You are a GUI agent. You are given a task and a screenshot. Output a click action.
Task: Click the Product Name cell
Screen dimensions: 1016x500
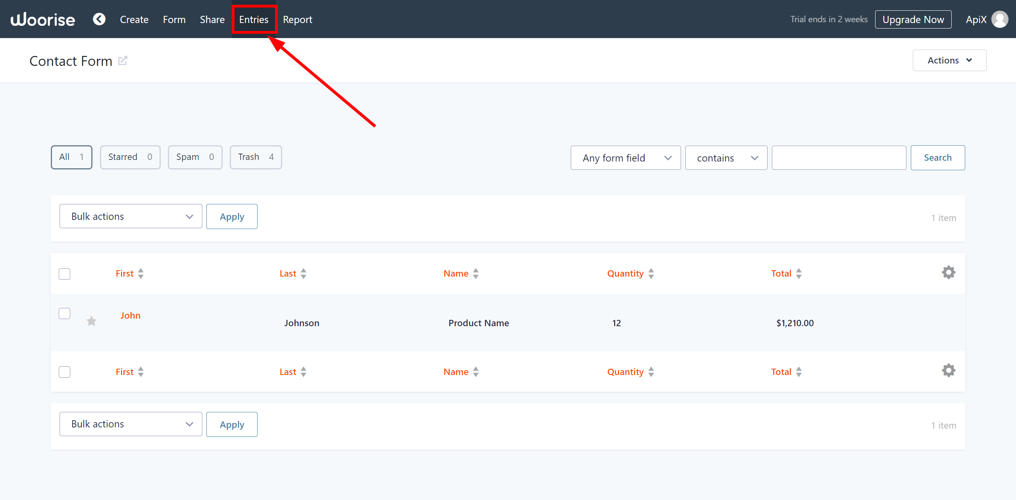(479, 323)
